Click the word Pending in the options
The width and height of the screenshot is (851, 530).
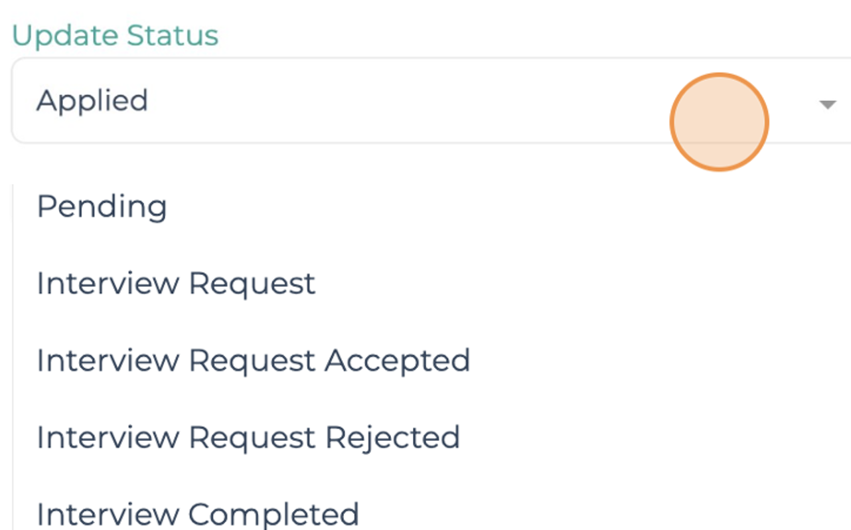pyautogui.click(x=102, y=207)
